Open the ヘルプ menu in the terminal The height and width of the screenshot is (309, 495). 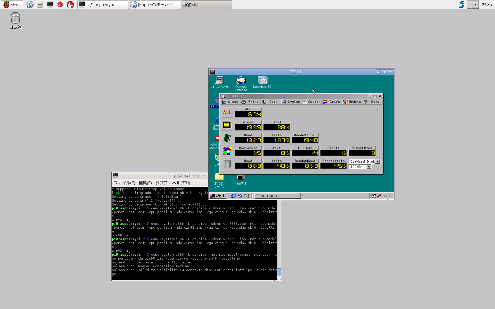coord(181,183)
